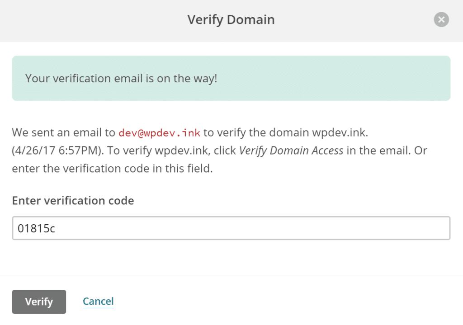Close the Verify Domain dialog
The image size is (463, 325).
click(441, 19)
